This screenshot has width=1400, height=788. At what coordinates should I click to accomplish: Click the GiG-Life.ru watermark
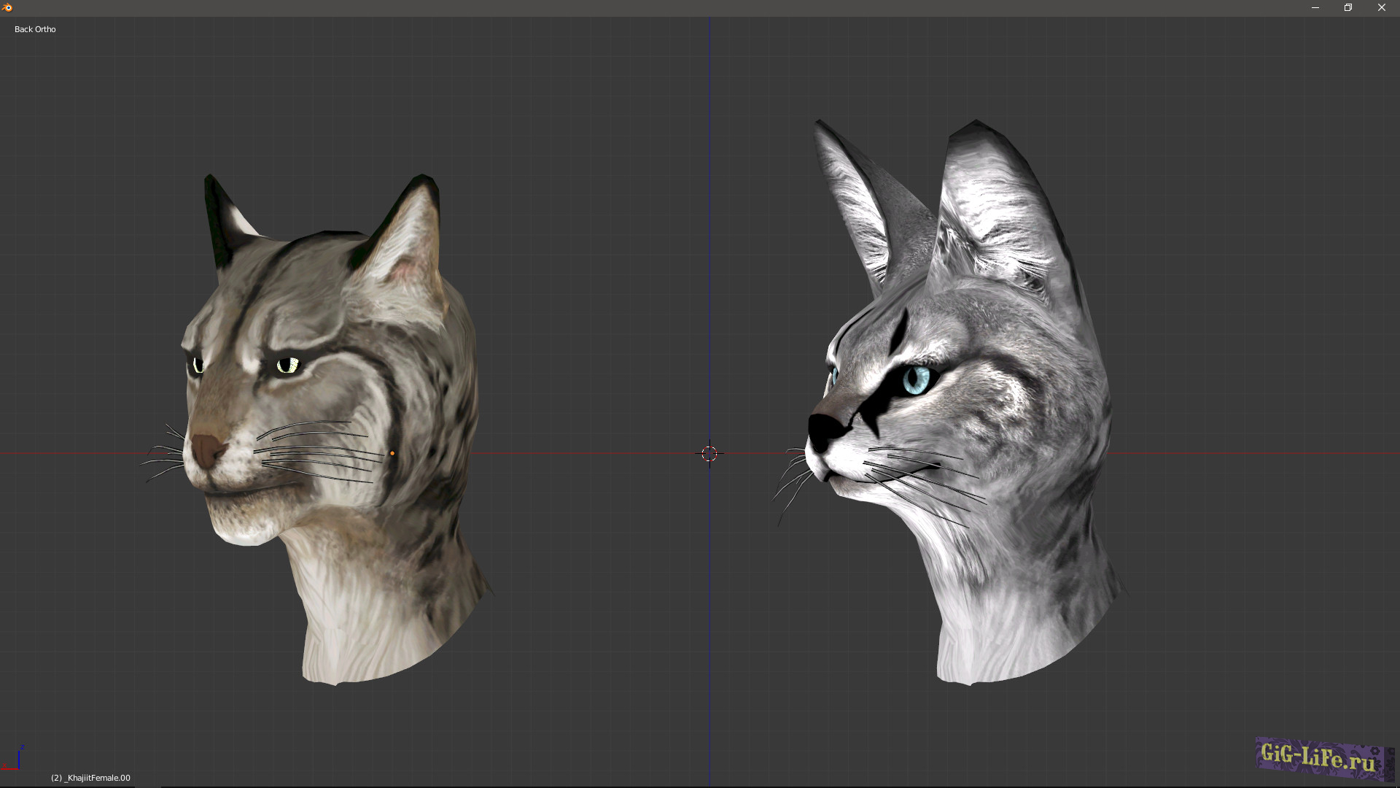click(x=1320, y=759)
